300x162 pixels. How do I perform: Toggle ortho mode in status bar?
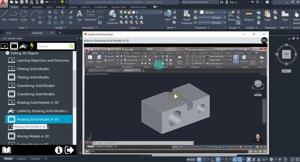(x=213, y=159)
